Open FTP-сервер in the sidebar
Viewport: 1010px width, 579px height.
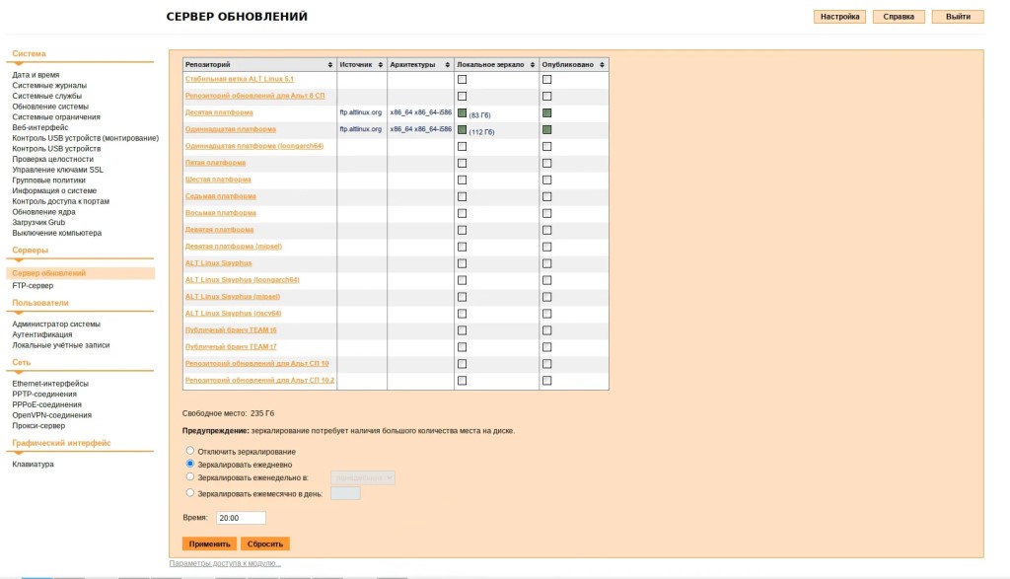tap(33, 285)
